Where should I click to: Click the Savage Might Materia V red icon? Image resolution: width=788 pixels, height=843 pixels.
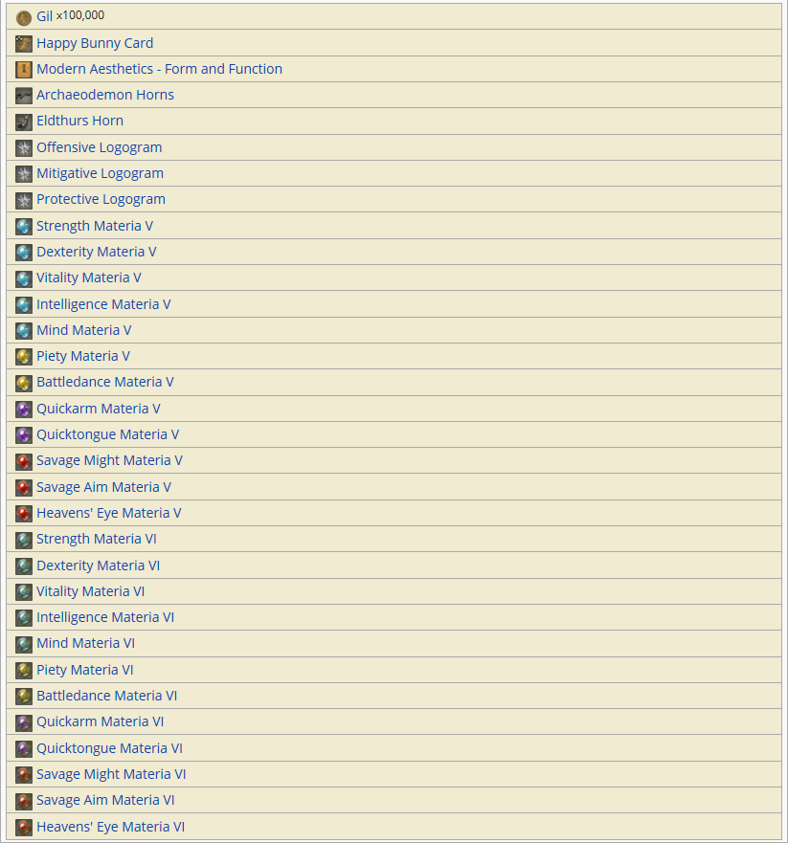pyautogui.click(x=24, y=461)
